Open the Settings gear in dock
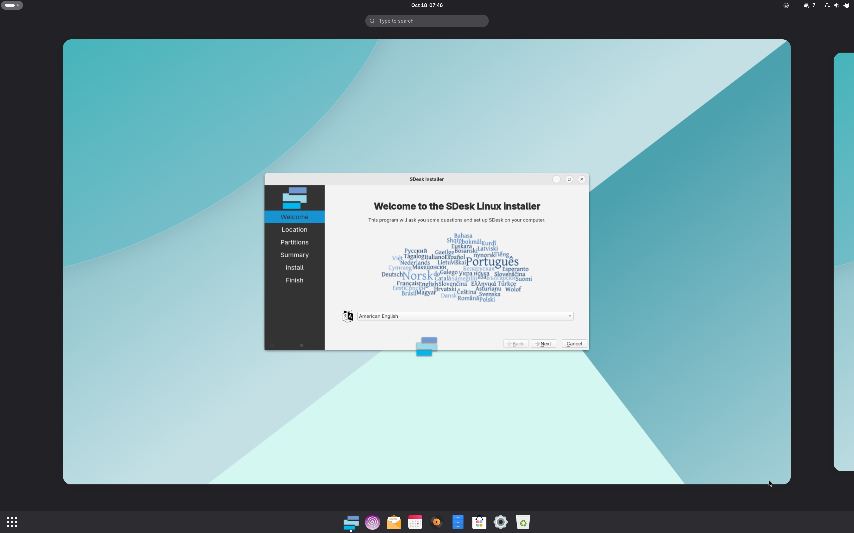 coord(500,522)
